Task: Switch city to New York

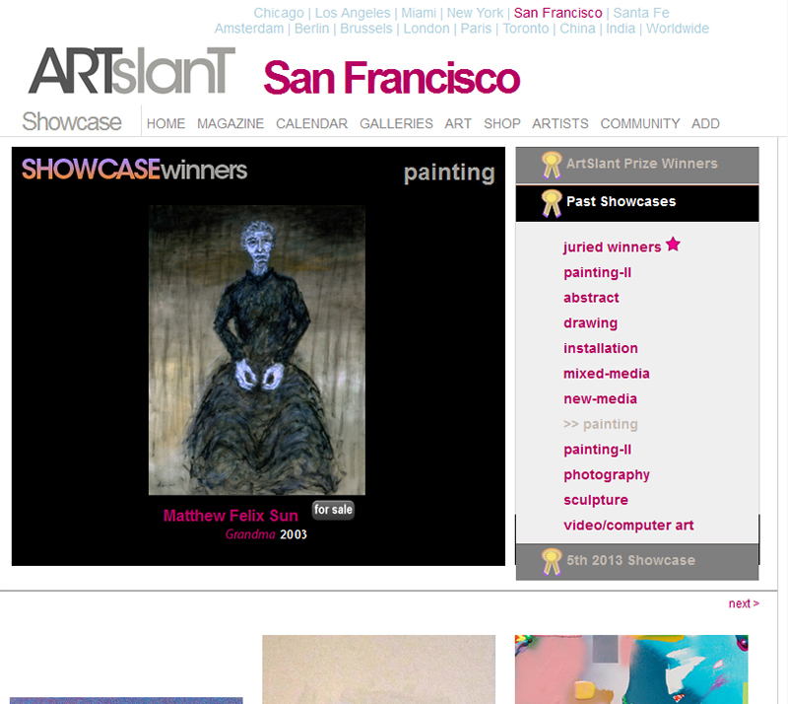Action: pos(475,13)
